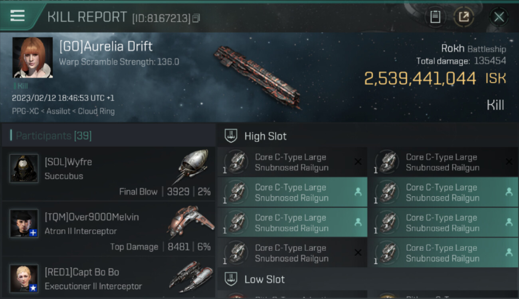Click the Low Slot shield icon

(x=231, y=279)
